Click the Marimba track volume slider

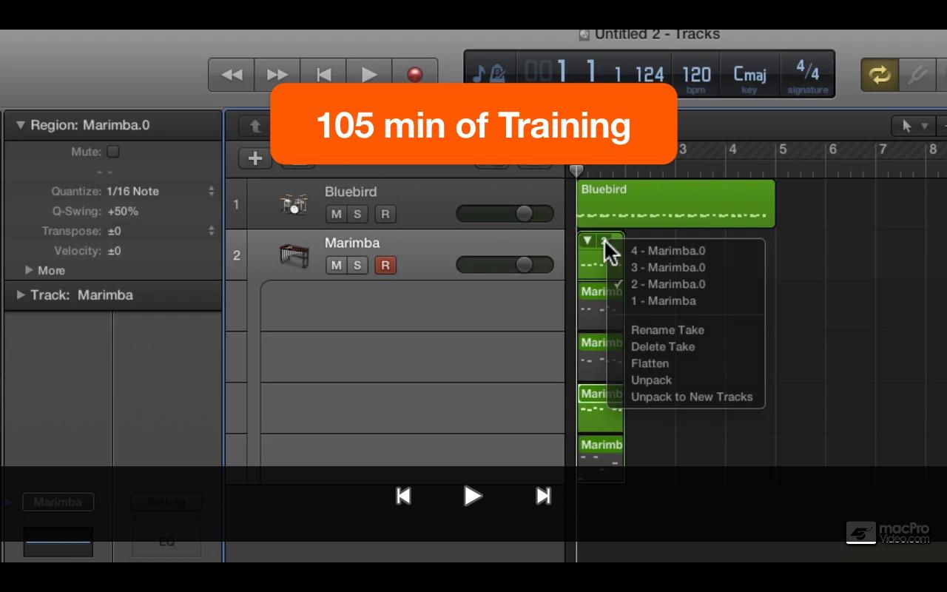point(505,265)
